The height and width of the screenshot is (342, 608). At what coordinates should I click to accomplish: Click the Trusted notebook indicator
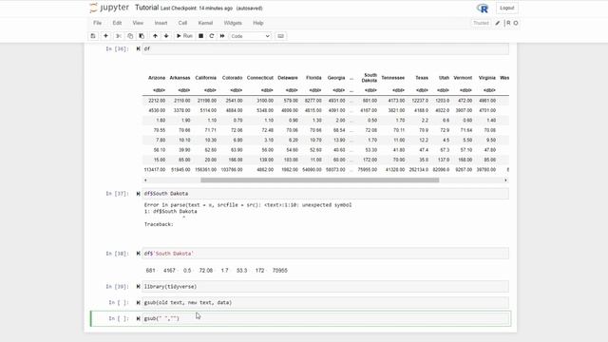click(x=481, y=23)
